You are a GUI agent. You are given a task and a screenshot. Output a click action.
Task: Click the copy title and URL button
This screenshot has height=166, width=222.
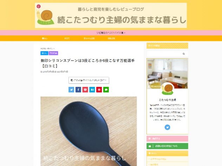click(89, 80)
